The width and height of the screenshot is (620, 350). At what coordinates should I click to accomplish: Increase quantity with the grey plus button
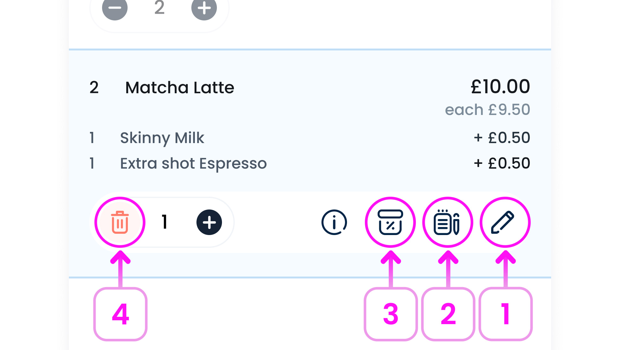[x=204, y=8]
